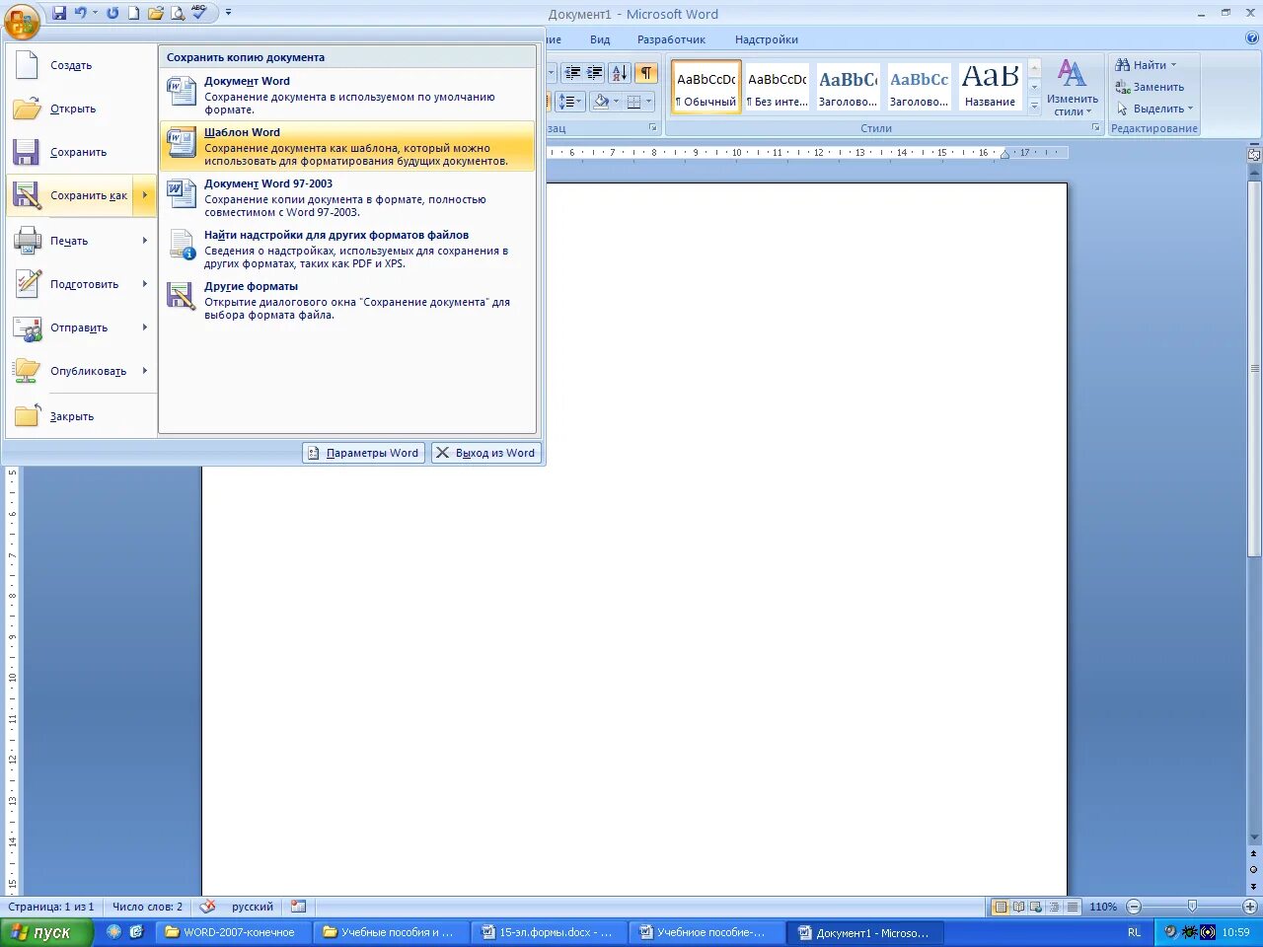Screen dimensions: 1263x947
Task: Expand the Печать submenu arrow
Action: coord(144,241)
